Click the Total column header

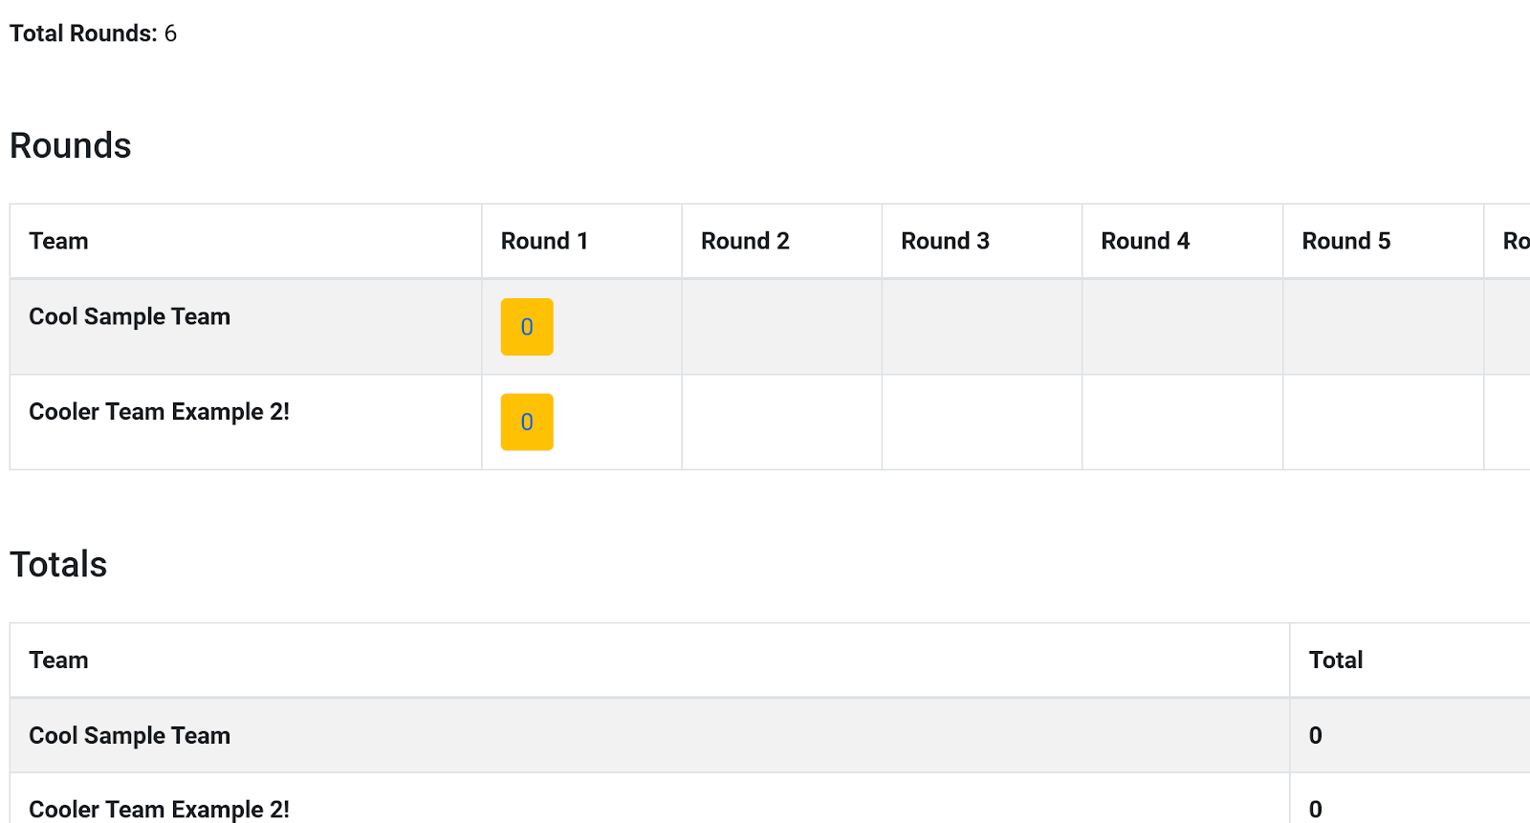point(1335,660)
